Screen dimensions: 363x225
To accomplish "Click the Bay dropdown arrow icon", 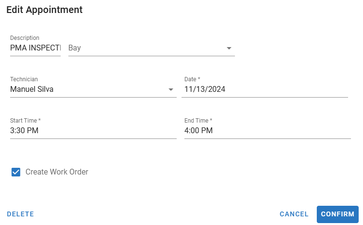I will [229, 48].
